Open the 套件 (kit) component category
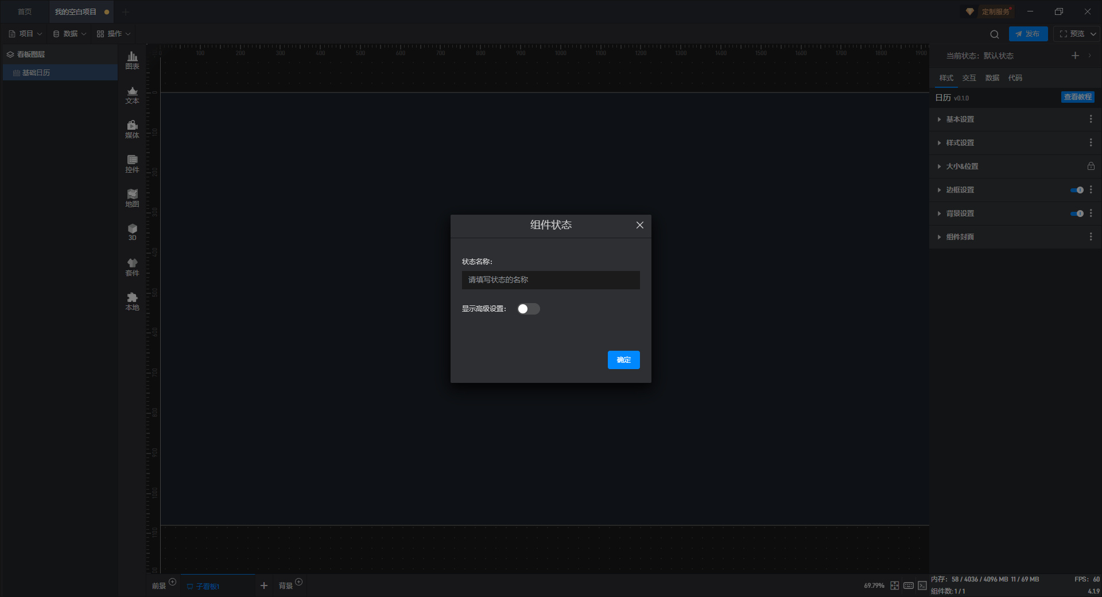1102x597 pixels. [132, 267]
